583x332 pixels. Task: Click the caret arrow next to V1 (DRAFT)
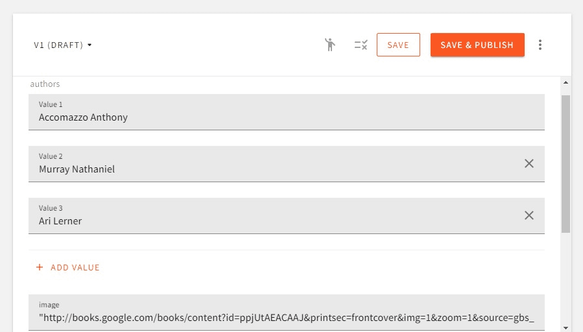89,45
